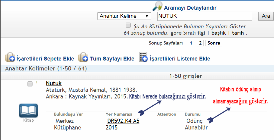Click the Attention column header
Image resolution: width=274 pixels, height=140 pixels.
(167, 114)
